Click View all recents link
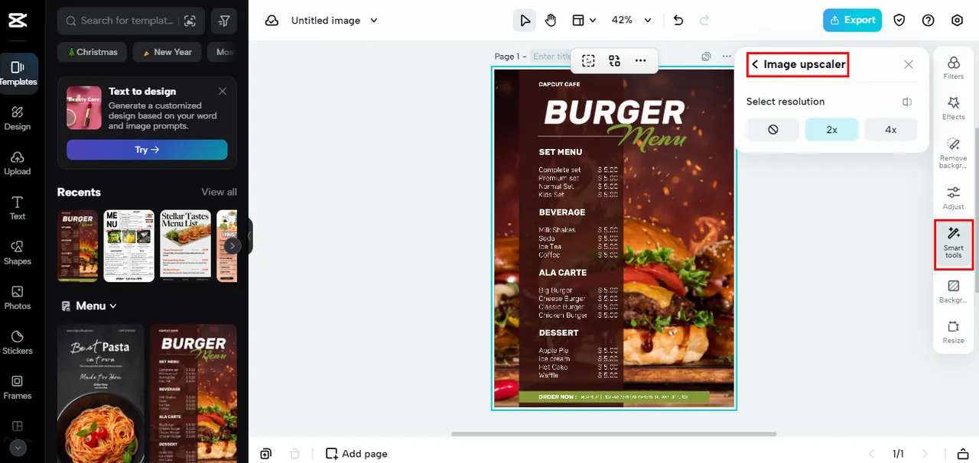Image resolution: width=979 pixels, height=463 pixels. pyautogui.click(x=219, y=192)
